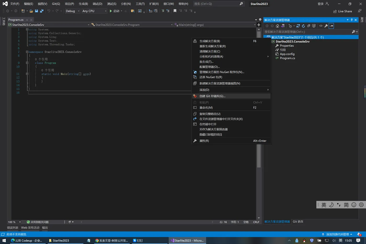Screen dimensions: 366x244
Task: Click Show All Files icon in Solution Explorer
Action: click(x=314, y=26)
